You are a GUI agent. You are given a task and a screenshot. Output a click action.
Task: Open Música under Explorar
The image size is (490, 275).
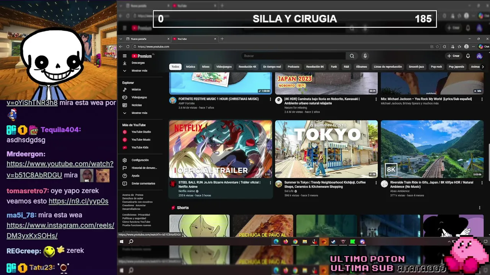click(136, 89)
